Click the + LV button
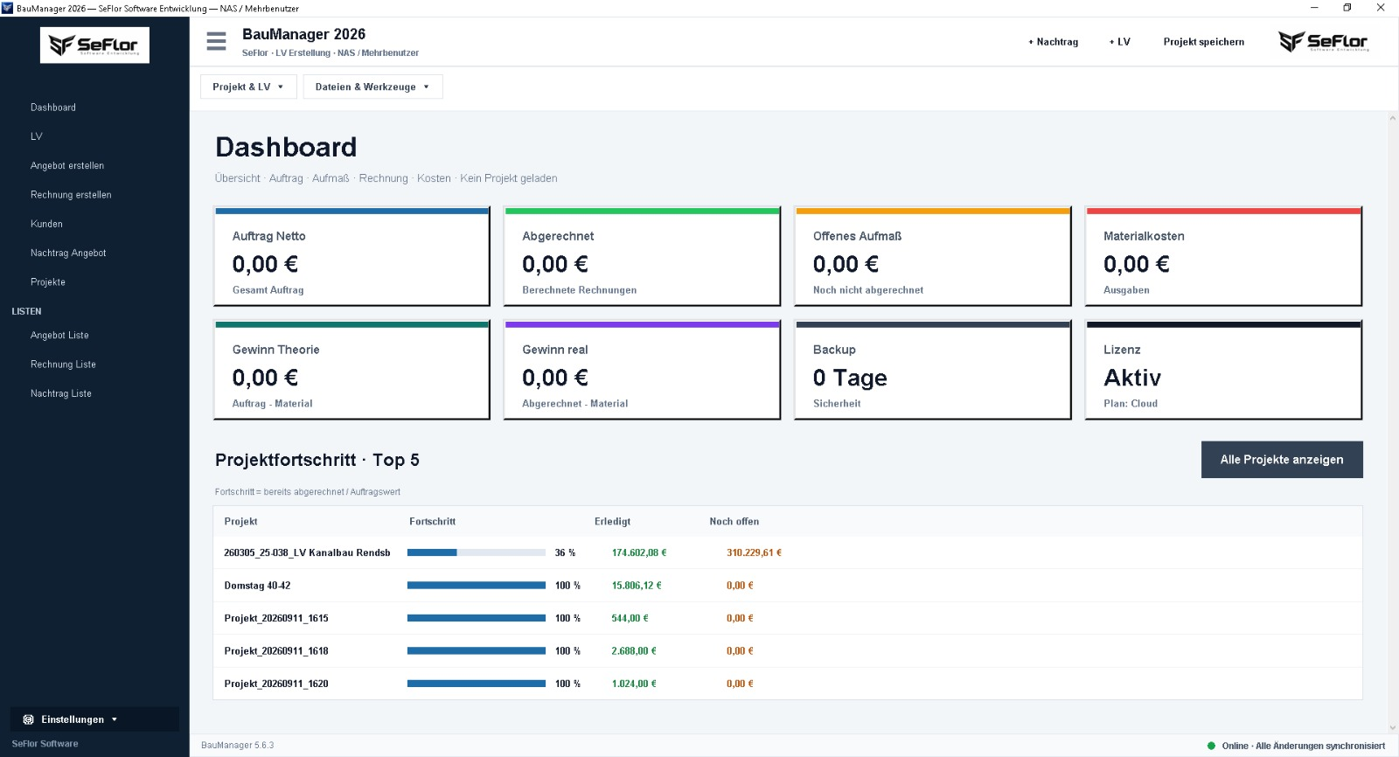The image size is (1399, 757). point(1119,42)
